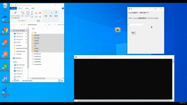Open the 新規 (New) ribbon dropdown

46,14
